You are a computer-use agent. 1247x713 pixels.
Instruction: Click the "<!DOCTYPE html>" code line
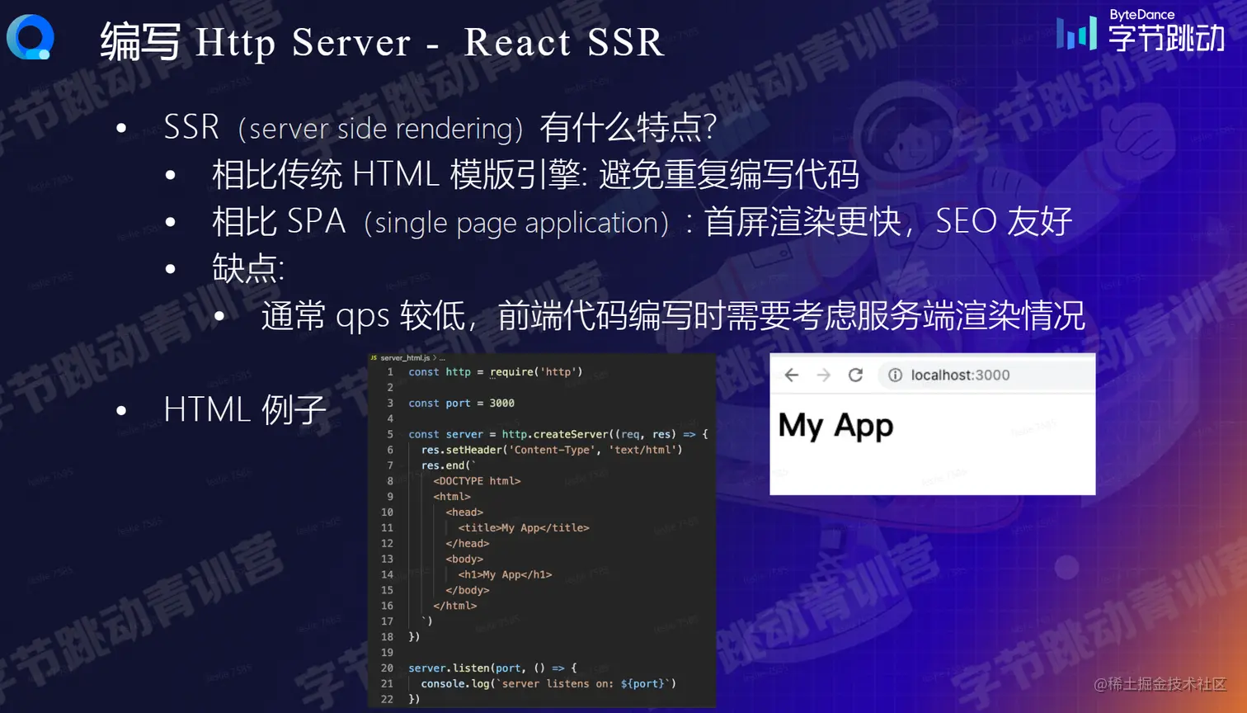[477, 481]
